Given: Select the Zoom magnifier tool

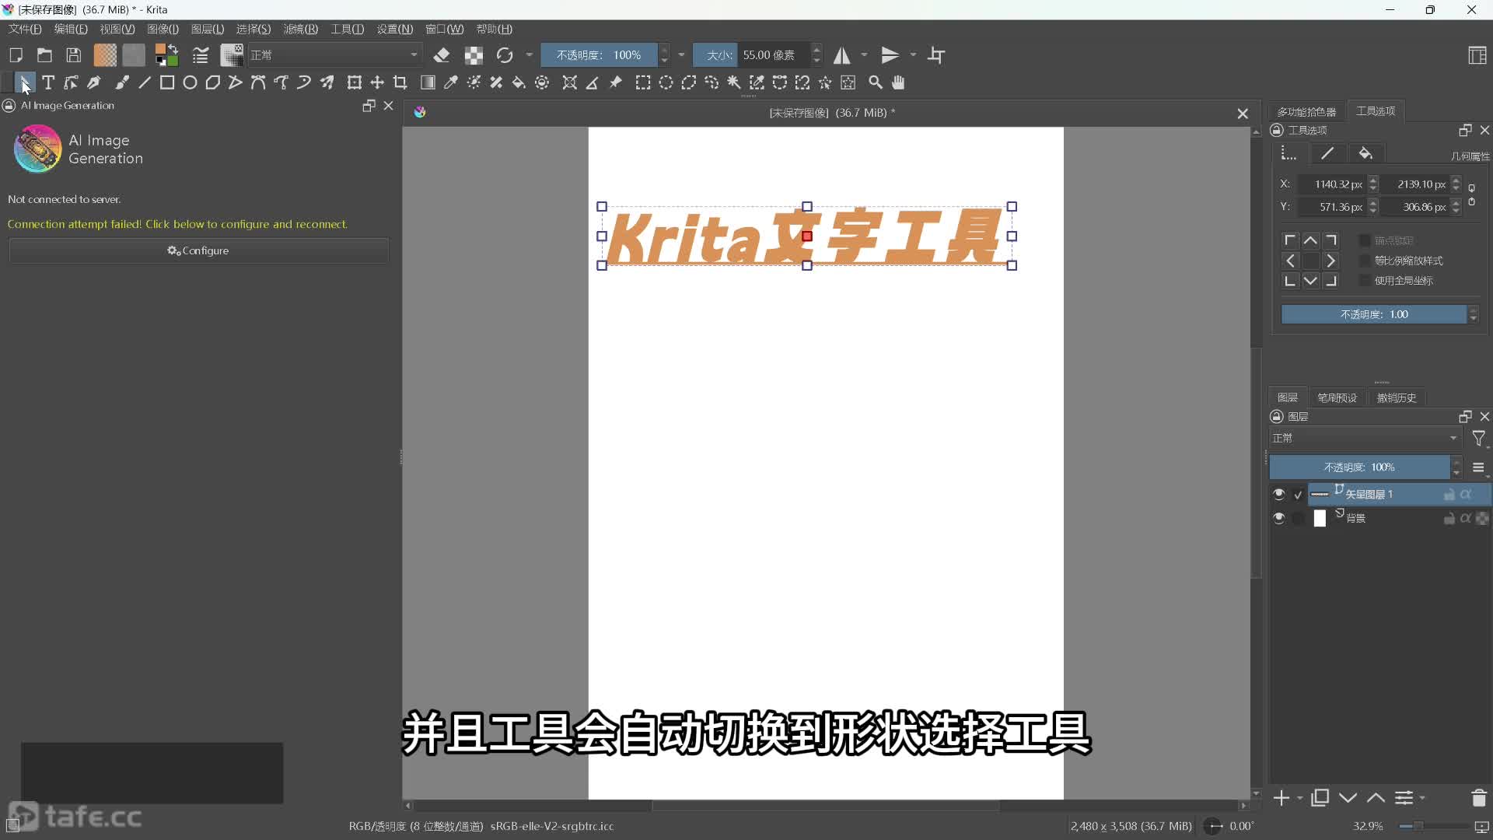Looking at the screenshot, I should click(876, 82).
